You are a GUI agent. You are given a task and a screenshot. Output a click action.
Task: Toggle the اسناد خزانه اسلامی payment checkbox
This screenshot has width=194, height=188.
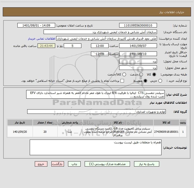(x=122, y=81)
